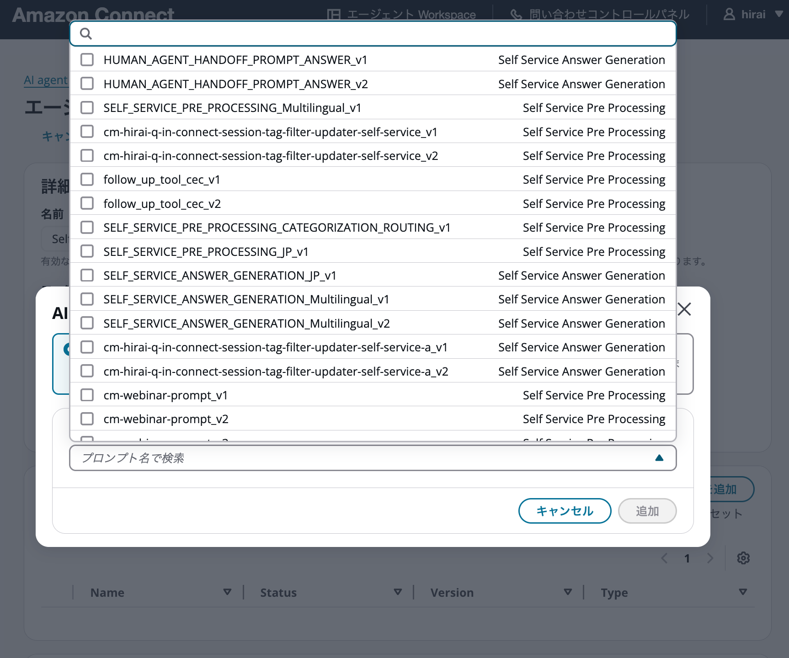Select cm-webinar-prompt_v2 row text
Viewport: 789px width, 658px height.
166,419
